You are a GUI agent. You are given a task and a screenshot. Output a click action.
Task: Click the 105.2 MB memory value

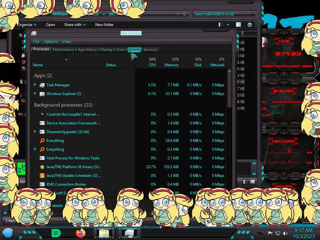click(171, 167)
